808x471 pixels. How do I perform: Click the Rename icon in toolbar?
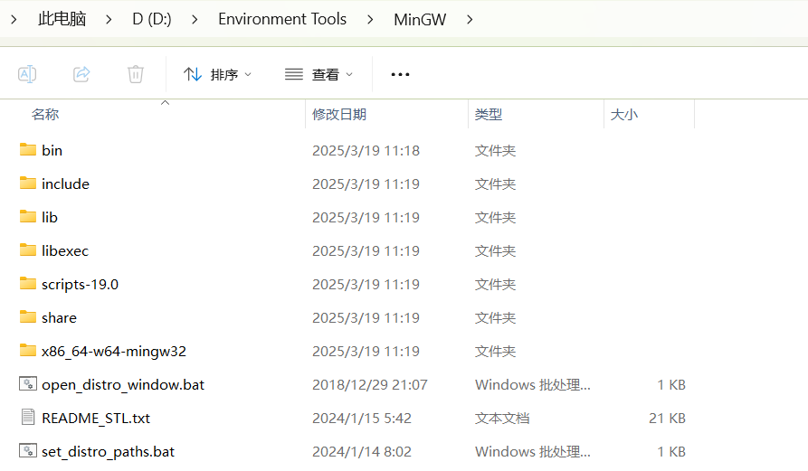pyautogui.click(x=27, y=74)
